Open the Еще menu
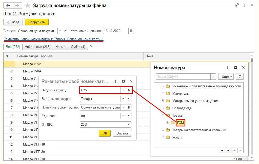 point(227,76)
